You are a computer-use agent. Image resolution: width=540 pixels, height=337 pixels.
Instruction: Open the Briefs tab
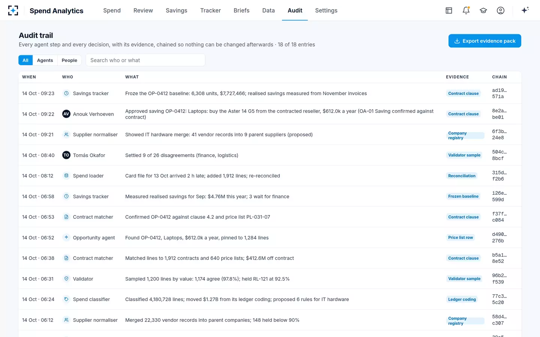point(241,10)
